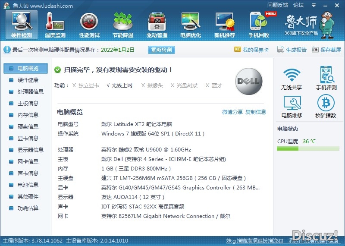Click the 无线共享 Wi-Fi icon
The width and height of the screenshot is (345, 246).
click(x=292, y=75)
